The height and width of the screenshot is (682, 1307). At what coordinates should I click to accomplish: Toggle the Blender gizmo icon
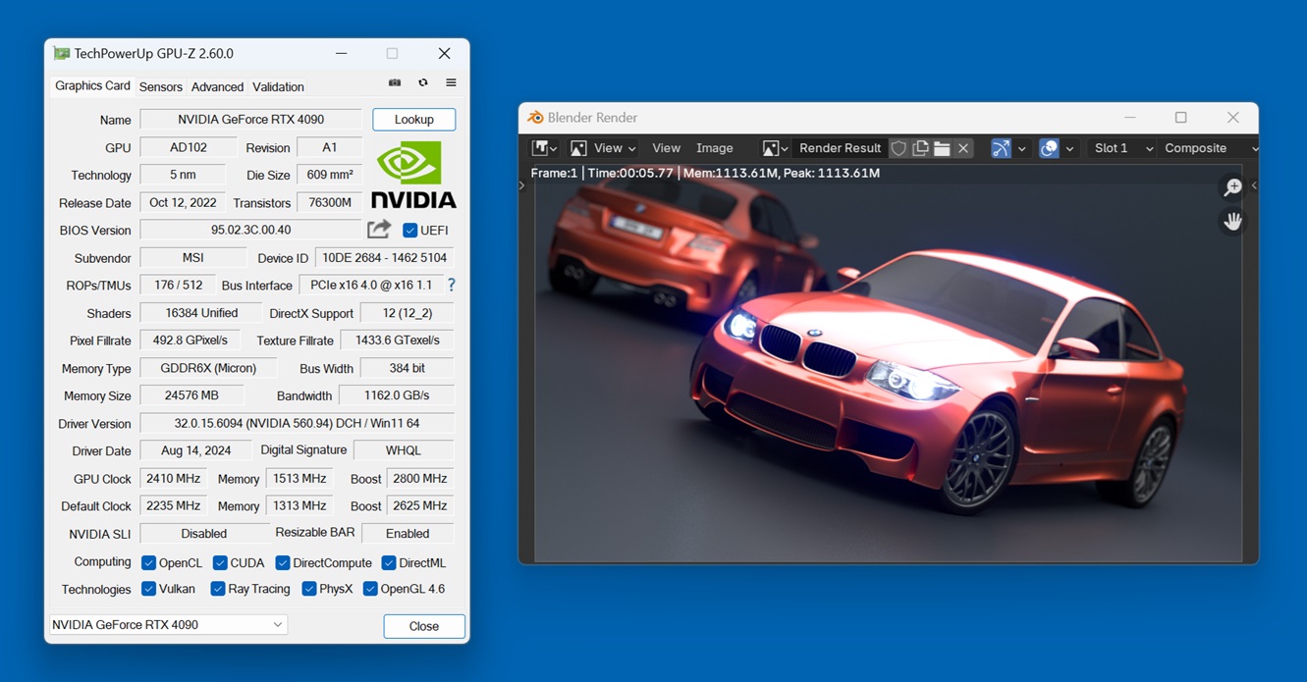[1001, 148]
